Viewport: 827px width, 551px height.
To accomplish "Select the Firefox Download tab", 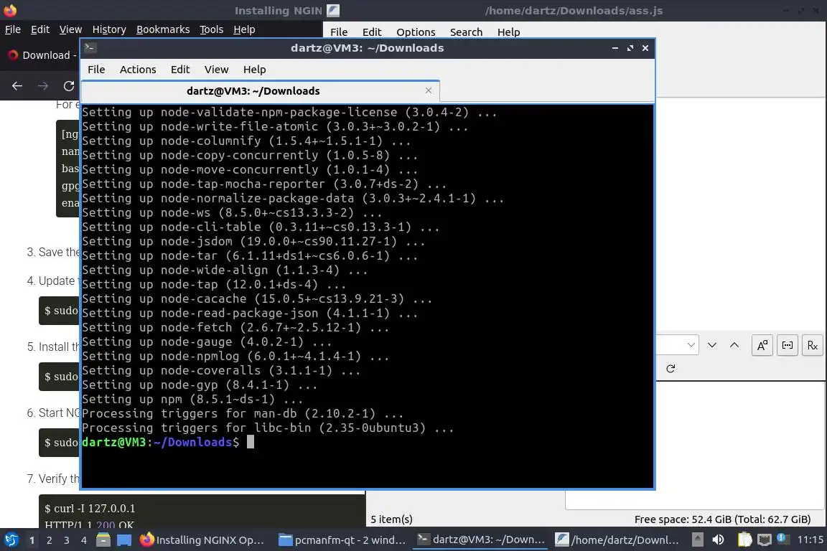I will (x=42, y=55).
